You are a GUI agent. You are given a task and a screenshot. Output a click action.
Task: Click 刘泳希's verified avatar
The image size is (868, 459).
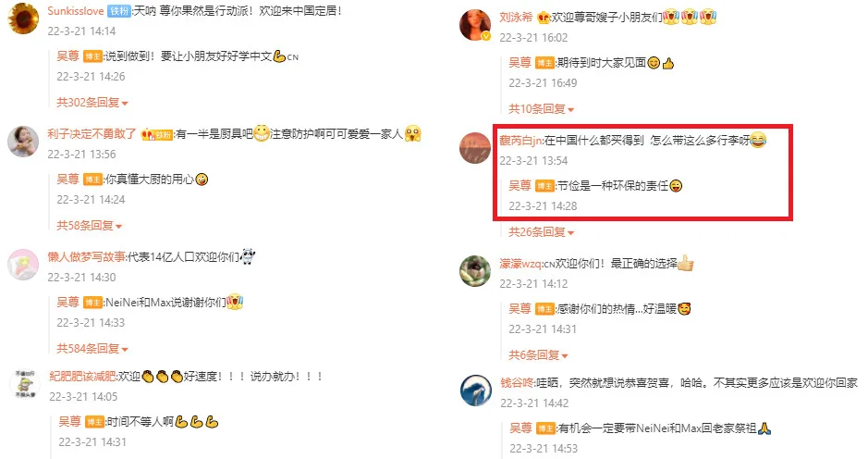pos(475,25)
